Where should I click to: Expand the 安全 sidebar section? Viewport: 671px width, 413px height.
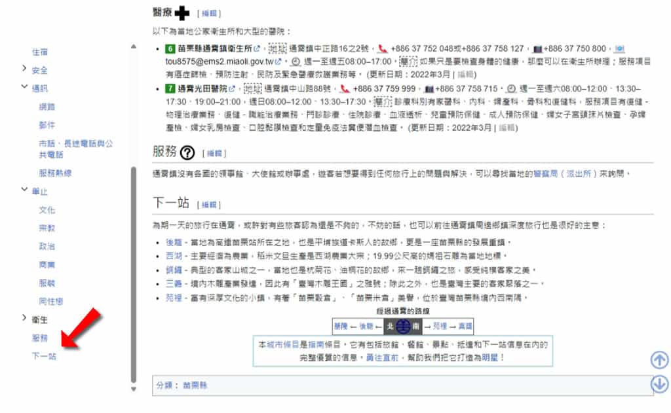(24, 69)
